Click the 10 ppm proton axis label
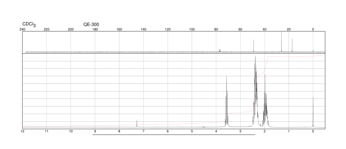The height and width of the screenshot is (149, 346). [x=71, y=131]
